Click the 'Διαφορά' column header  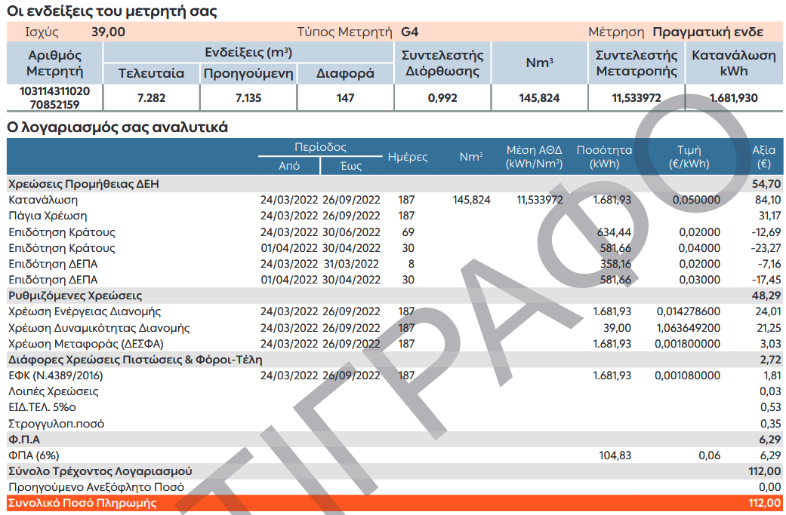345,74
